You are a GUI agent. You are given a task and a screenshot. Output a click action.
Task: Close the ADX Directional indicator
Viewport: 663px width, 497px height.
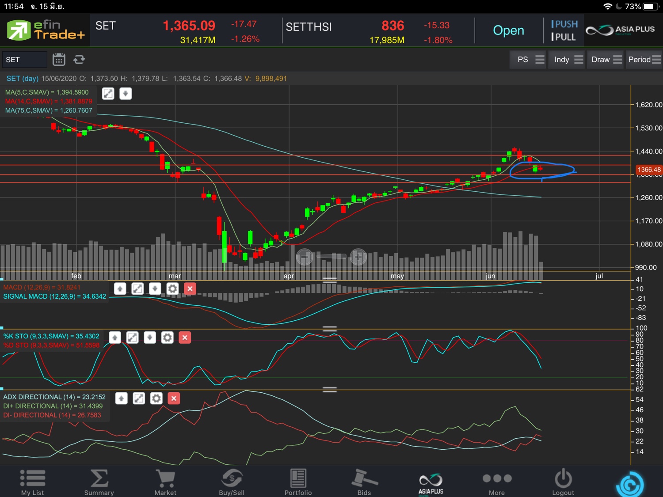174,398
